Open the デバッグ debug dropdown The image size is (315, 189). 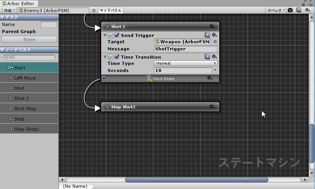[276, 11]
